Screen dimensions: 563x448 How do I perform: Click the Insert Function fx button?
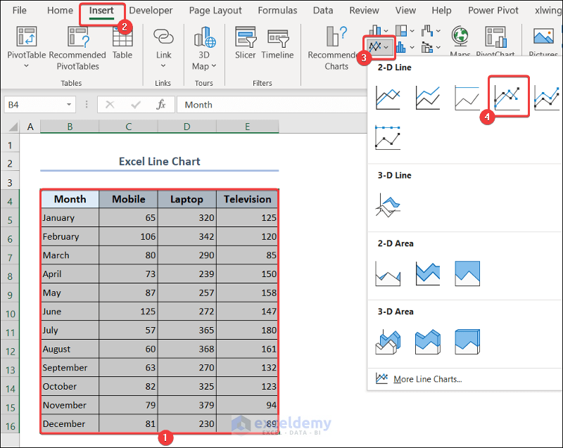click(161, 105)
